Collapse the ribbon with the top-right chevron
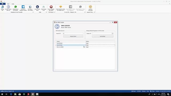 170,4
